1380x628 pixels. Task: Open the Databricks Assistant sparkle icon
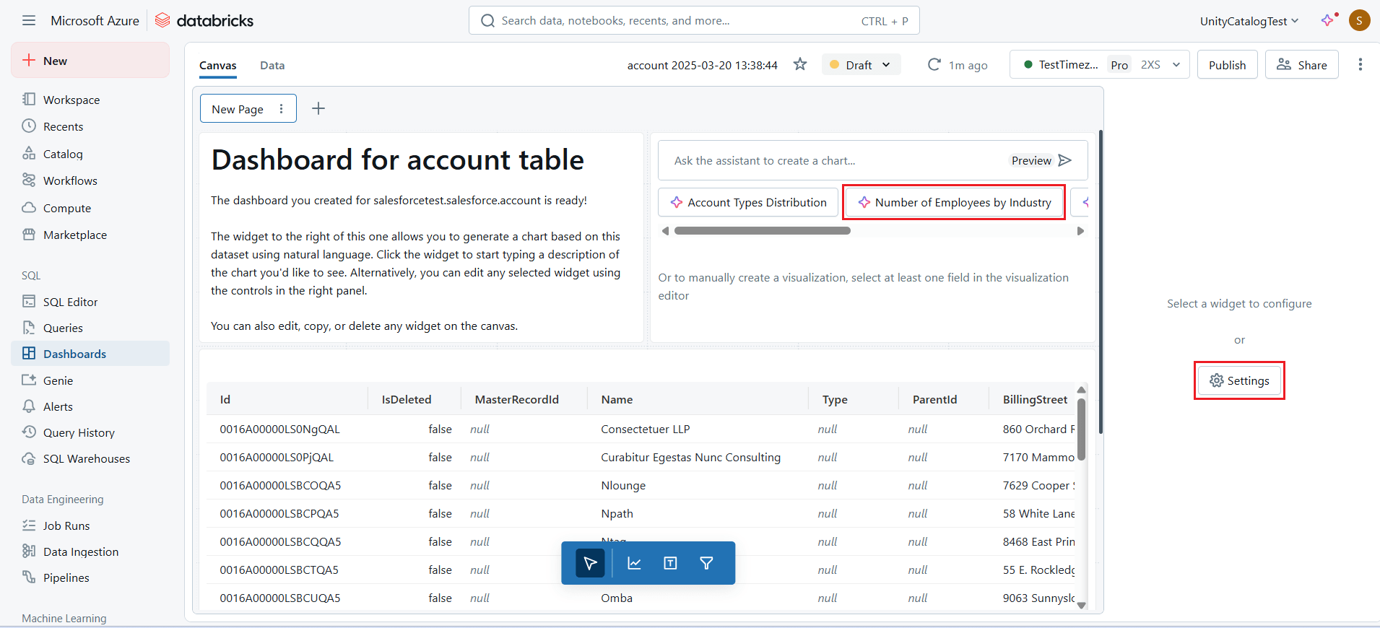1327,20
